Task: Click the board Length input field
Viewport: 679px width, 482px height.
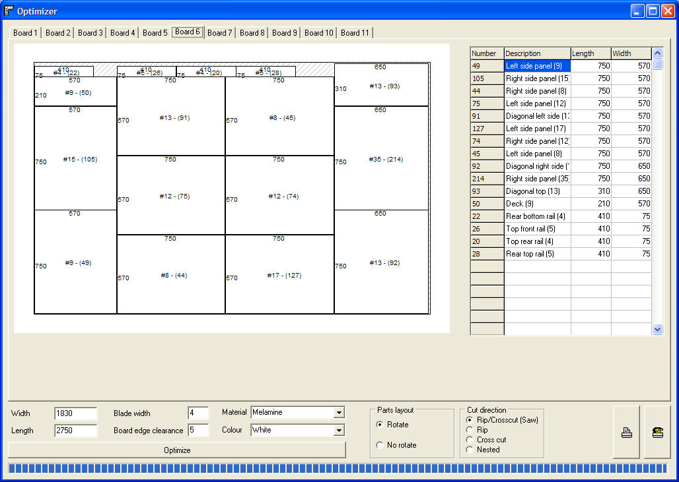Action: click(76, 431)
